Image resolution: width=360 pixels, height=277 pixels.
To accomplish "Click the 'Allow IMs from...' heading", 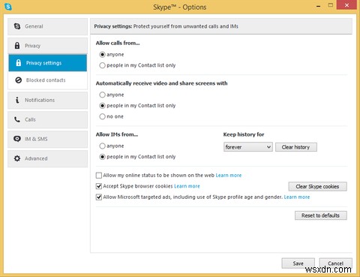I will 117,134.
